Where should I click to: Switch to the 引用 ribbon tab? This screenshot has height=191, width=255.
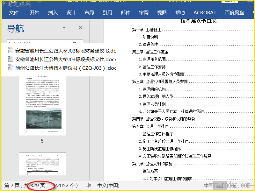[107, 12]
